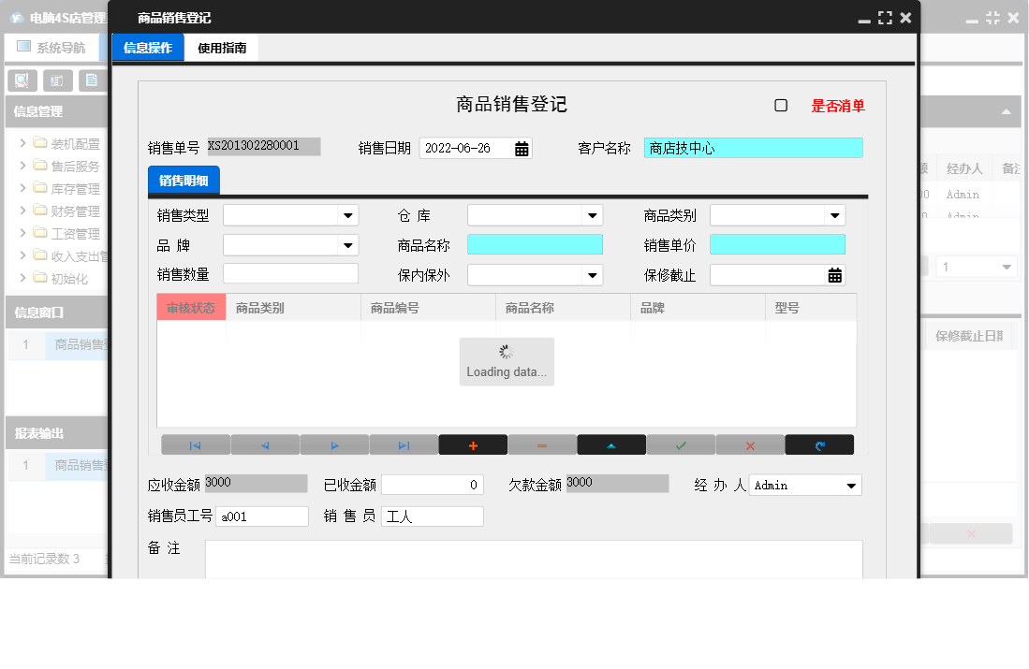Screen dimensions: 1029x669
Task: Delete the record with the red X icon
Action: coord(750,444)
